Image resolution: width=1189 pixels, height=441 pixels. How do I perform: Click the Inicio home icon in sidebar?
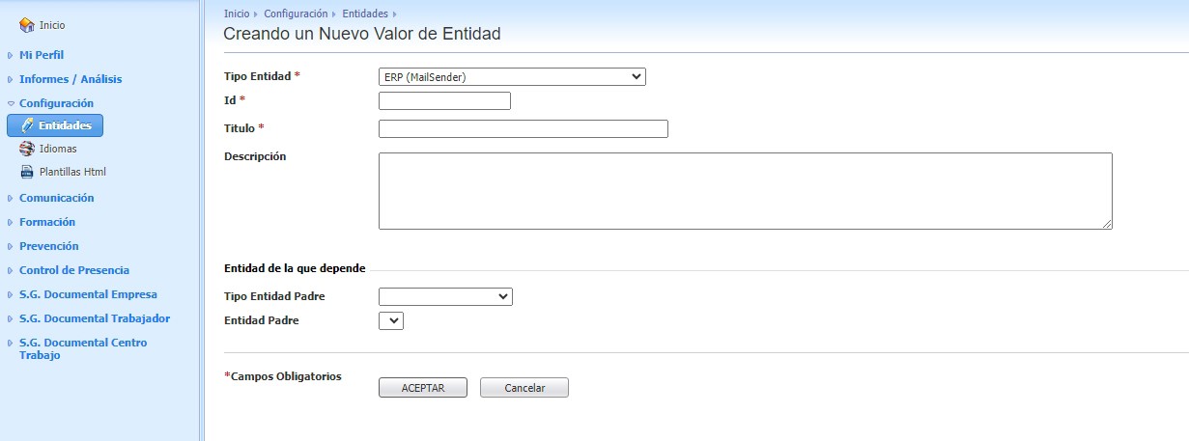[27, 25]
